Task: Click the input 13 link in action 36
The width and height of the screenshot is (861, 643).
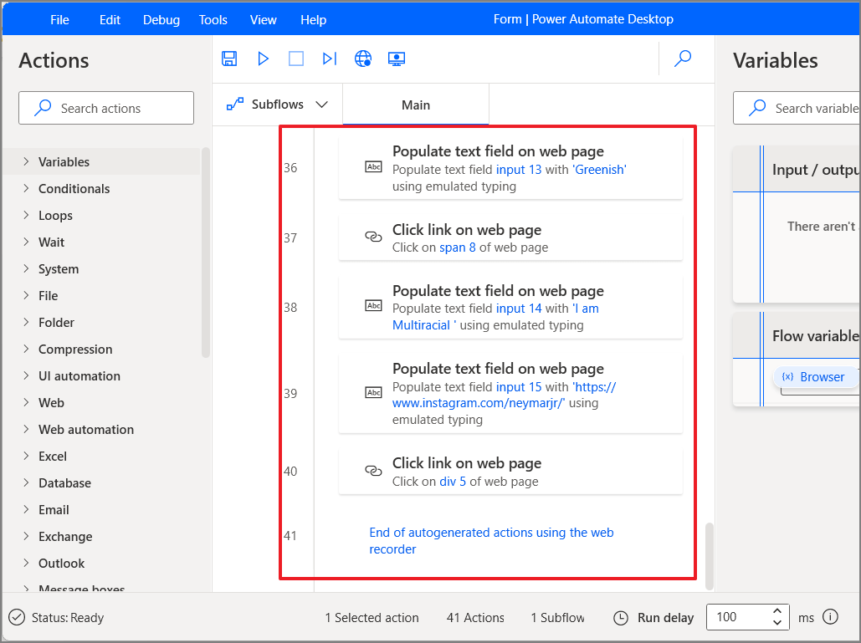Action: (x=519, y=169)
